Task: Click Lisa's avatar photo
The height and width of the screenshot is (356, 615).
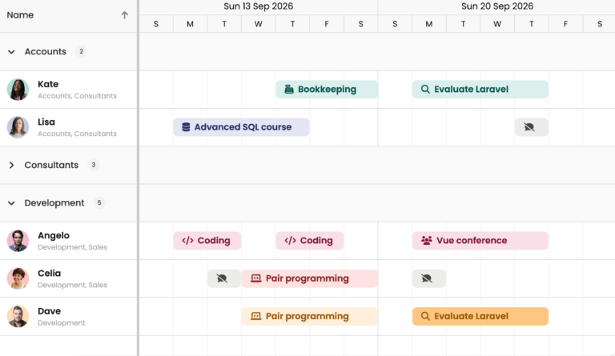Action: coord(18,127)
